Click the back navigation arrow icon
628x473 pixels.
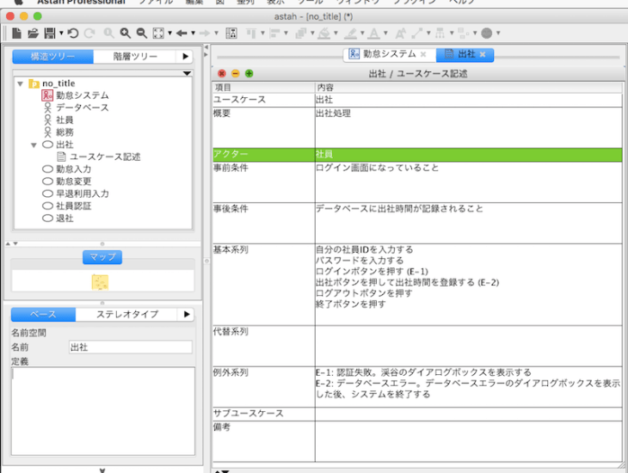(x=182, y=33)
